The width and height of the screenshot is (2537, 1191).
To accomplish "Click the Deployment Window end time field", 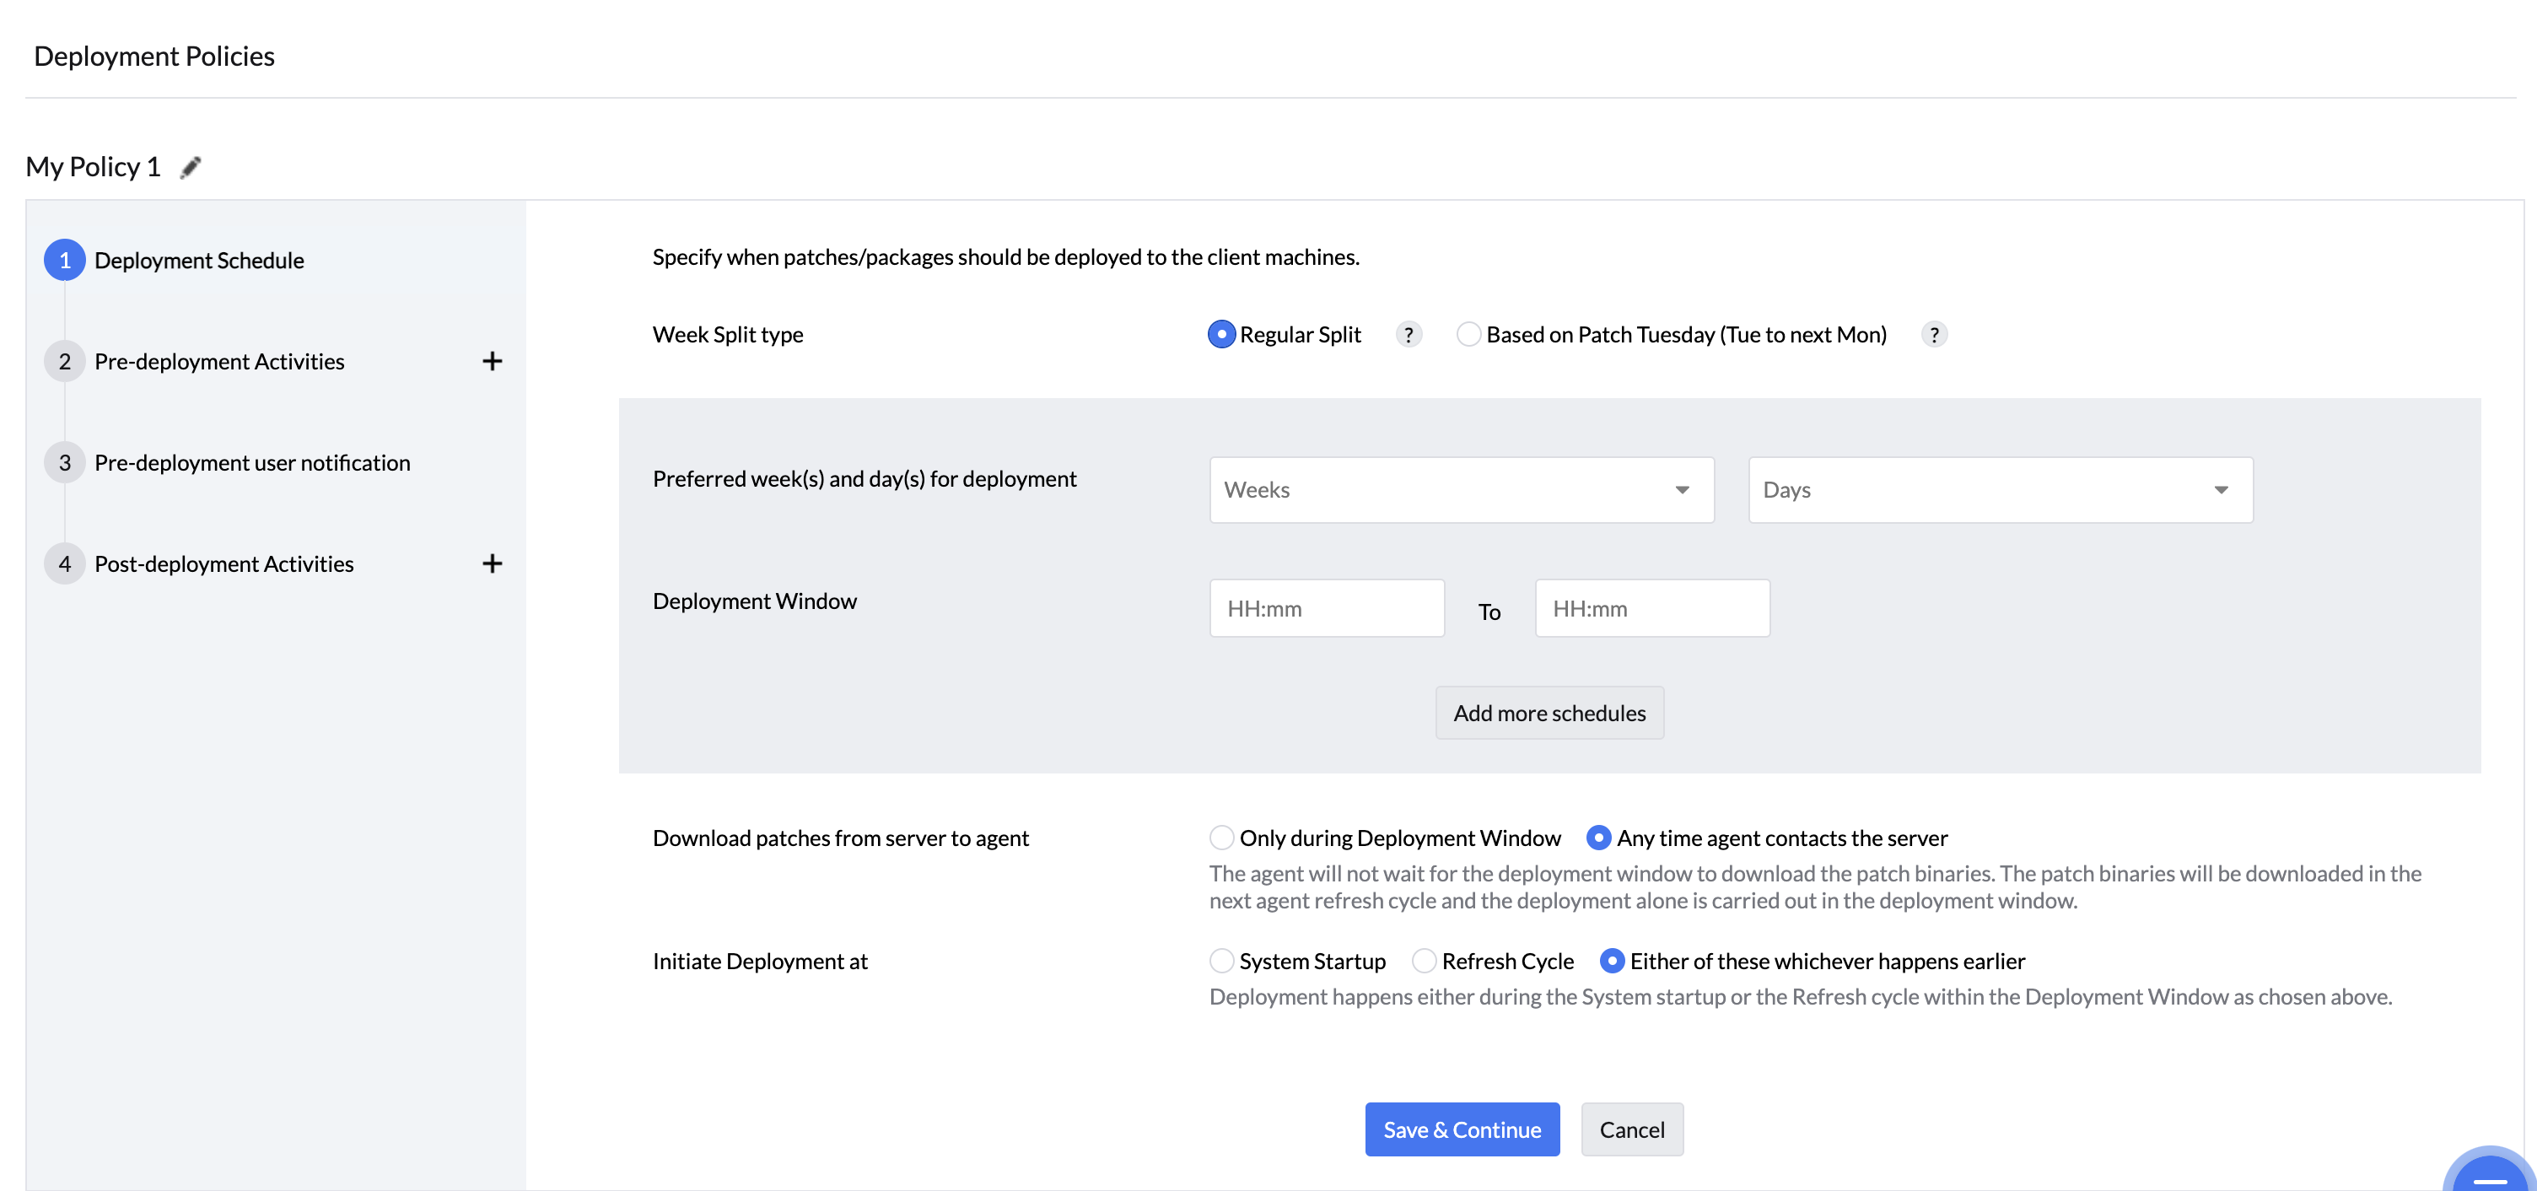I will pyautogui.click(x=1651, y=609).
